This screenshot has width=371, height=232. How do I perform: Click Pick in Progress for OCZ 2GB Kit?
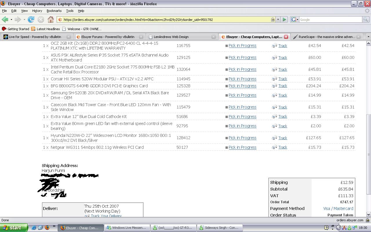pyautogui.click(x=242, y=46)
